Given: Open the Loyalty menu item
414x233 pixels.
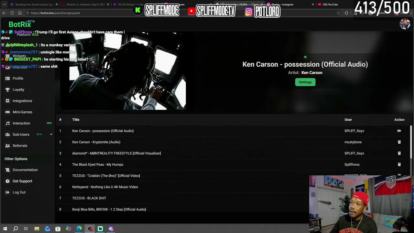Looking at the screenshot, I should tap(18, 90).
